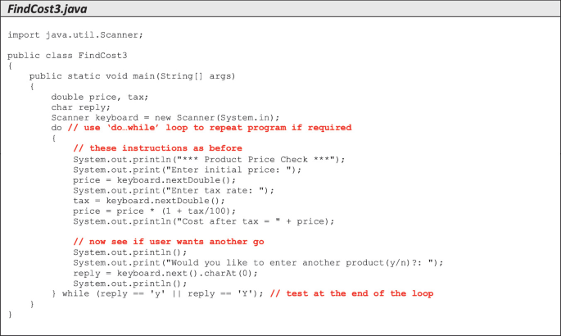Click the 'Cost after tax' println line
561x336 pixels.
pos(204,221)
